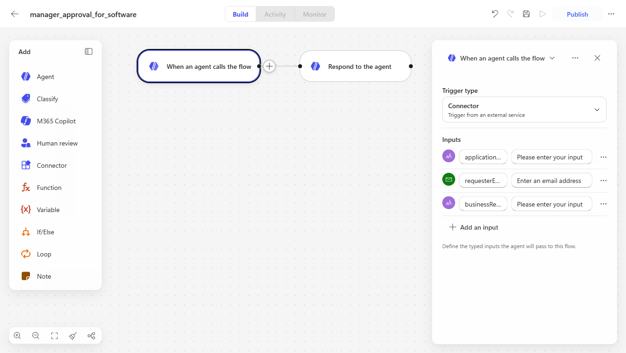The width and height of the screenshot is (626, 353).
Task: Click the plus button between the two nodes
Action: [270, 66]
